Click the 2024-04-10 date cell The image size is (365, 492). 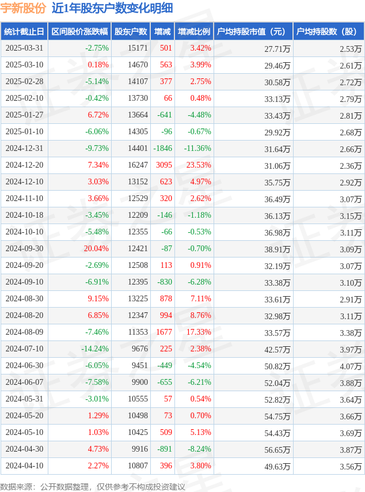coord(24,465)
